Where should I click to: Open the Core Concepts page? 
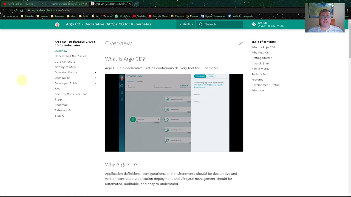pos(65,62)
